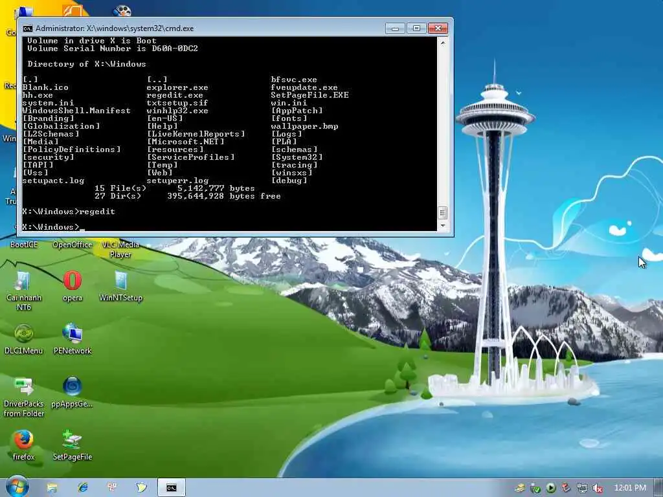Click the cmd scrollbar up arrow

[x=443, y=43]
